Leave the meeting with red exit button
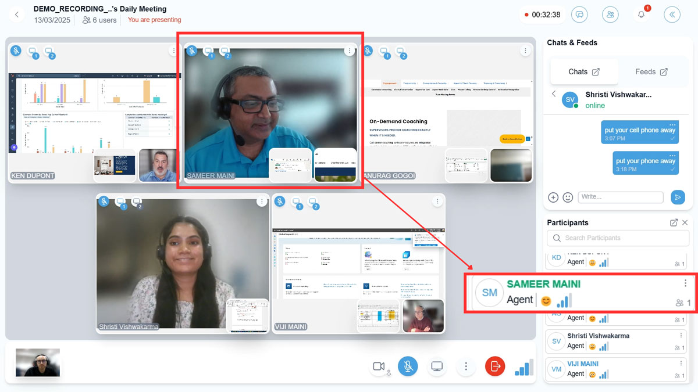Screen dimensions: 698x392 pyautogui.click(x=495, y=366)
